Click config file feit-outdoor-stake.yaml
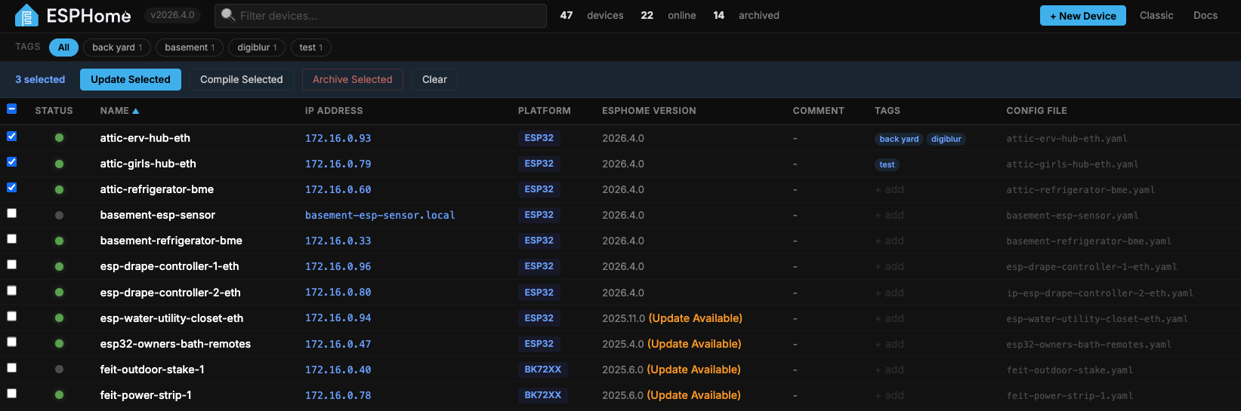Image resolution: width=1241 pixels, height=411 pixels. [1070, 370]
